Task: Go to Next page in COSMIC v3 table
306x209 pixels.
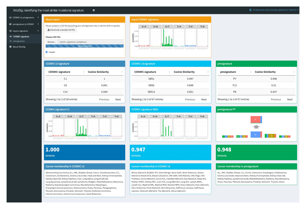Action: click(x=204, y=99)
